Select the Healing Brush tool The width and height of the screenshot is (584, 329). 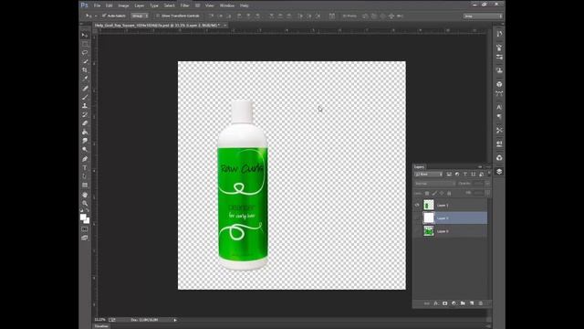tap(85, 89)
